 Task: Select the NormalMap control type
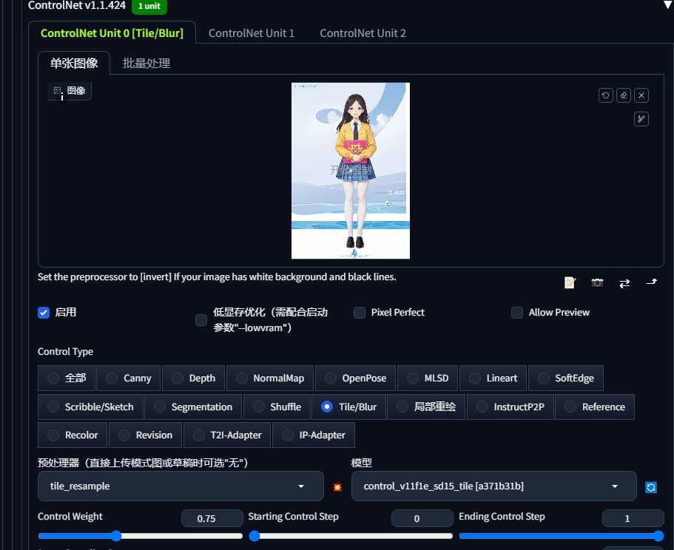click(x=270, y=378)
